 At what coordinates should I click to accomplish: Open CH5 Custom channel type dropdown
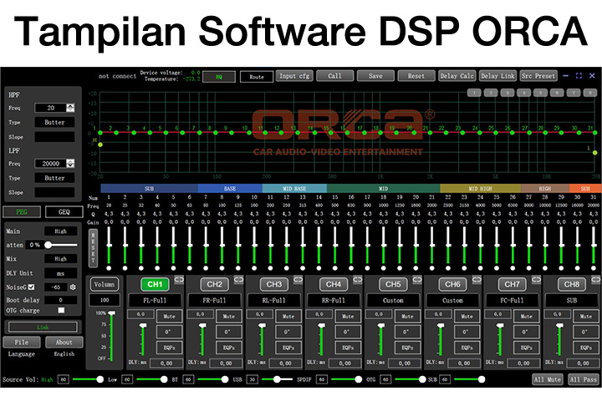point(393,301)
